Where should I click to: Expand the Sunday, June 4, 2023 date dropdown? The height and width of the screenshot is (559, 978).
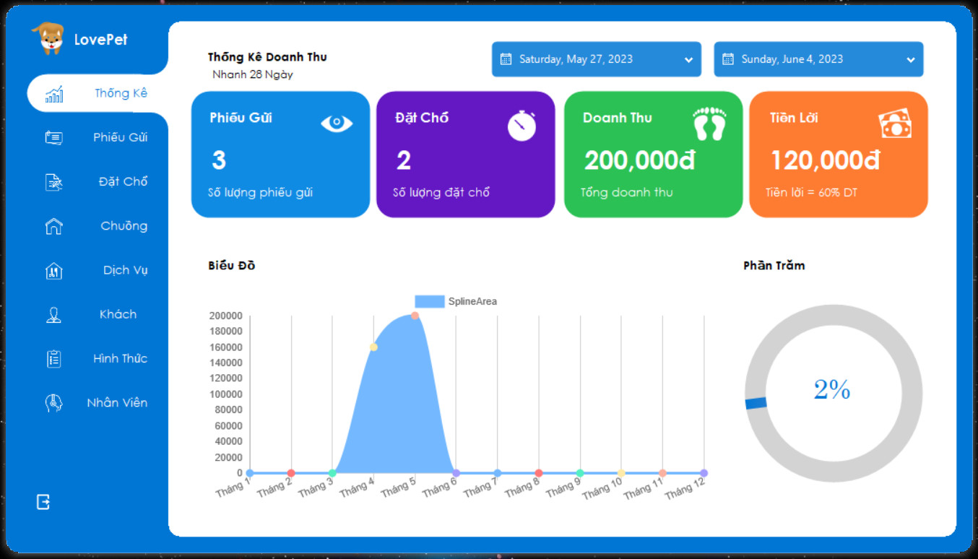point(910,60)
